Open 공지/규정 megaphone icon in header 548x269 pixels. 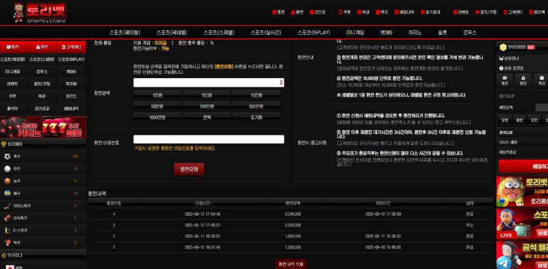coord(477,12)
